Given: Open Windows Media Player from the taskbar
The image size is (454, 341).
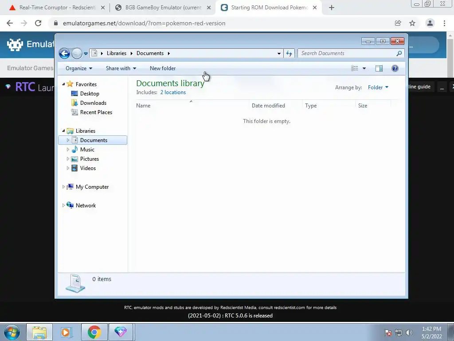Looking at the screenshot, I should pyautogui.click(x=66, y=332).
